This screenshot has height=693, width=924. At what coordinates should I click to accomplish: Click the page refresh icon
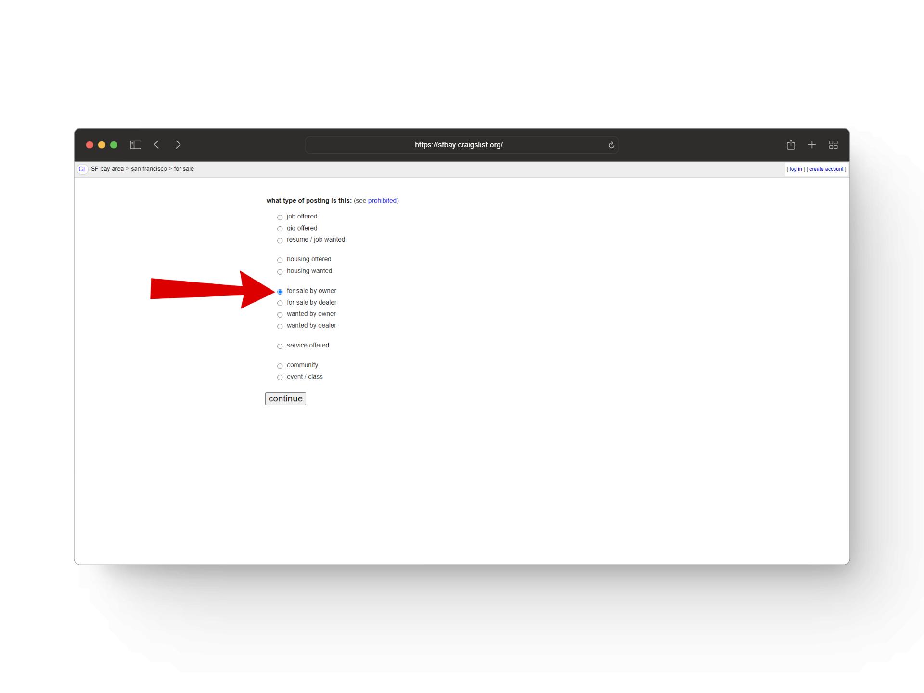(611, 145)
